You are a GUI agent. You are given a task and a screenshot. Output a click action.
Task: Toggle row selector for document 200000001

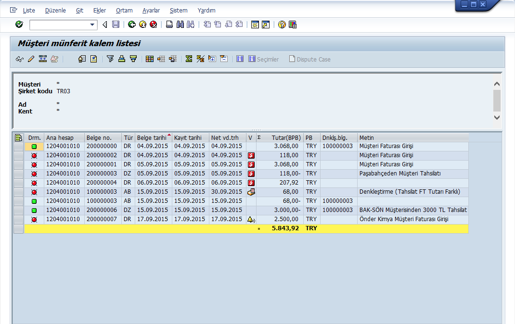tap(19, 164)
